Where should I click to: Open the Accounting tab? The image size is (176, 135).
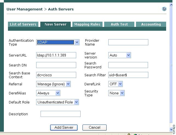pyautogui.click(x=151, y=24)
